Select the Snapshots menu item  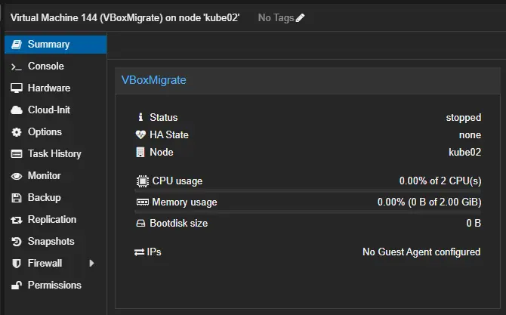[x=51, y=242]
